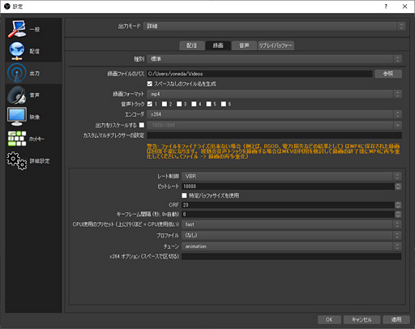Click the x264 オプション input field
415x329 pixels.
(291, 256)
